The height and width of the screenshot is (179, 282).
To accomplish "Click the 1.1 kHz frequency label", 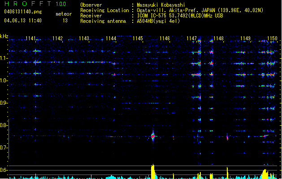I will (4, 58).
